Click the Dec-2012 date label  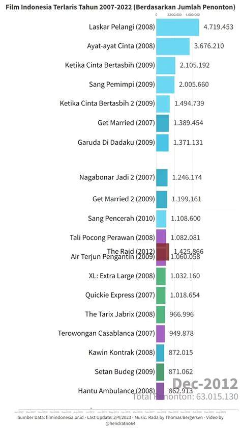tap(205, 383)
